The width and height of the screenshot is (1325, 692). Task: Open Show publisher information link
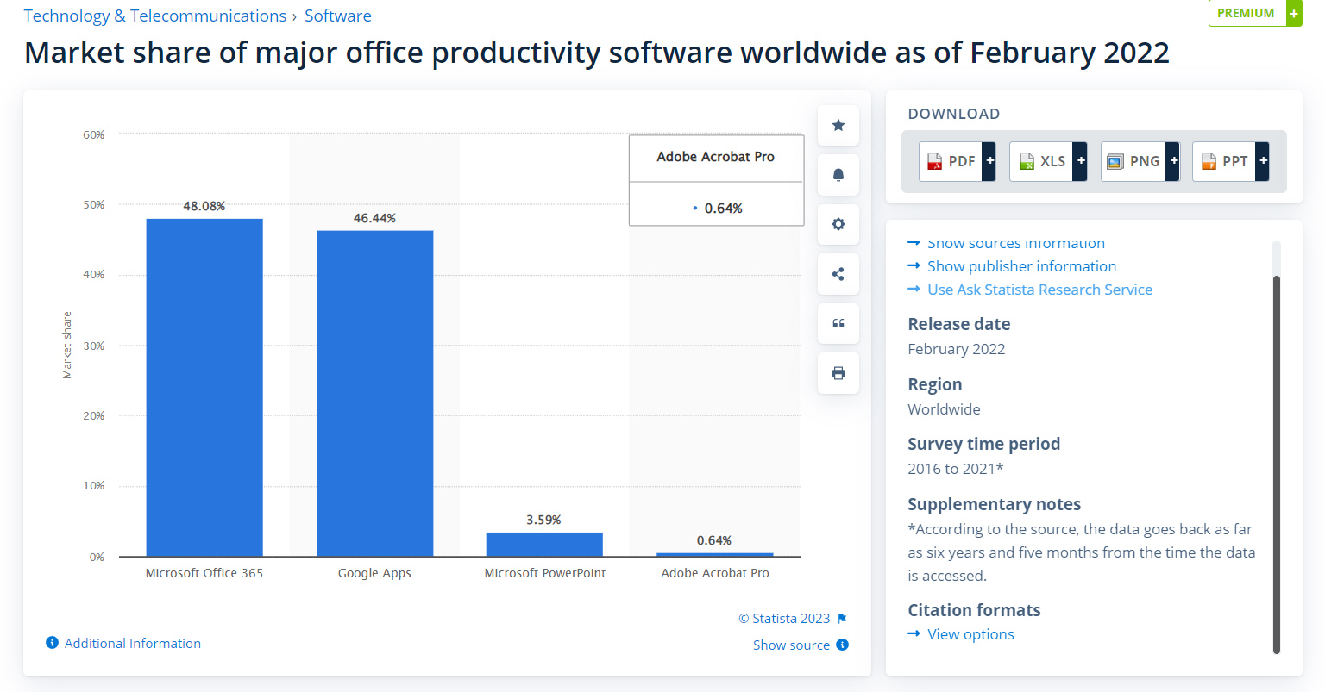tap(1021, 266)
